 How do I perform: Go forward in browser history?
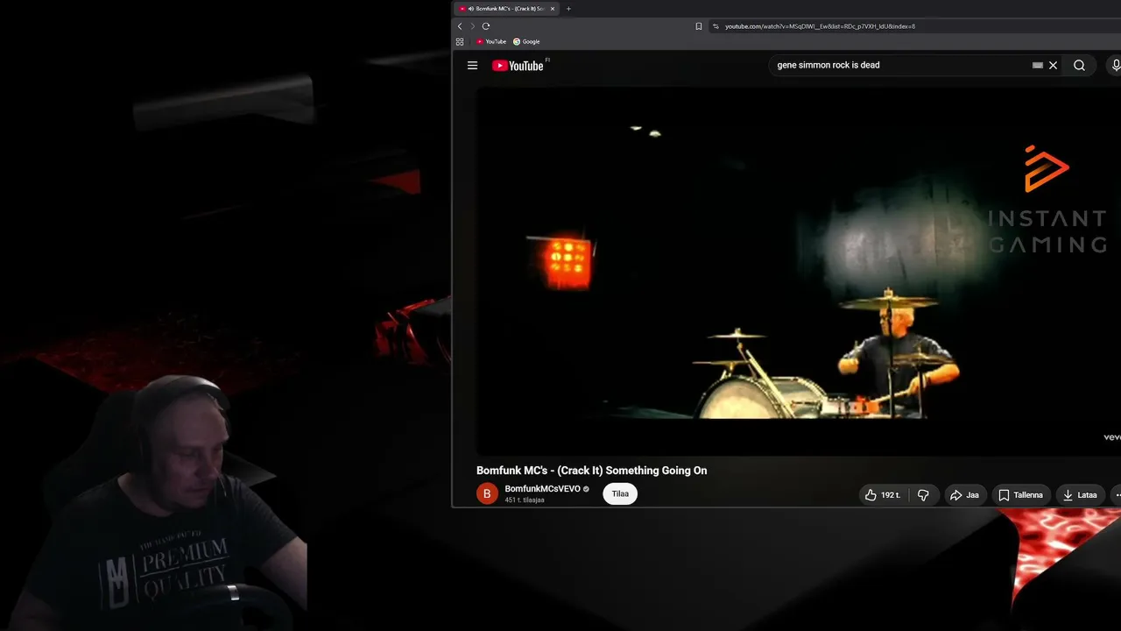pos(473,26)
